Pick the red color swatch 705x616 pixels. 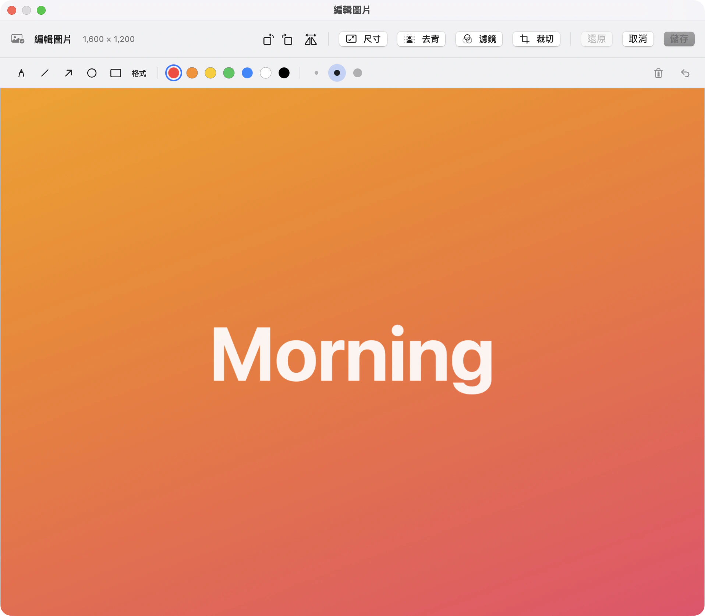[x=174, y=73]
